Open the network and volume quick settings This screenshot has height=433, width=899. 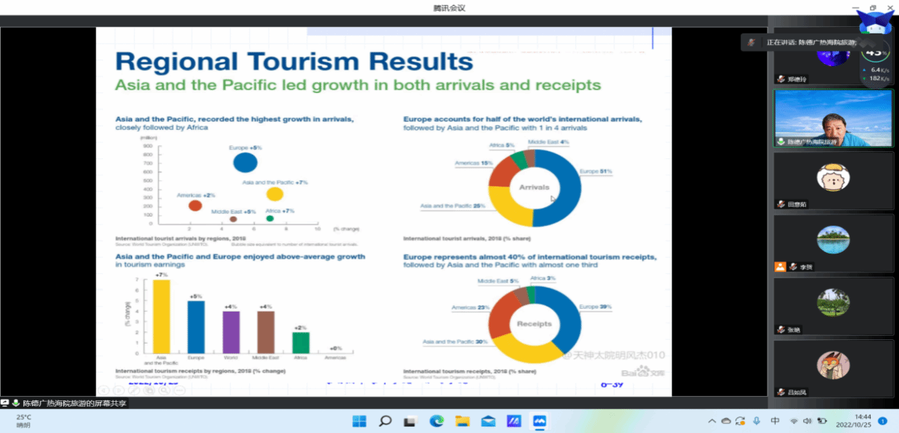pyautogui.click(x=808, y=421)
